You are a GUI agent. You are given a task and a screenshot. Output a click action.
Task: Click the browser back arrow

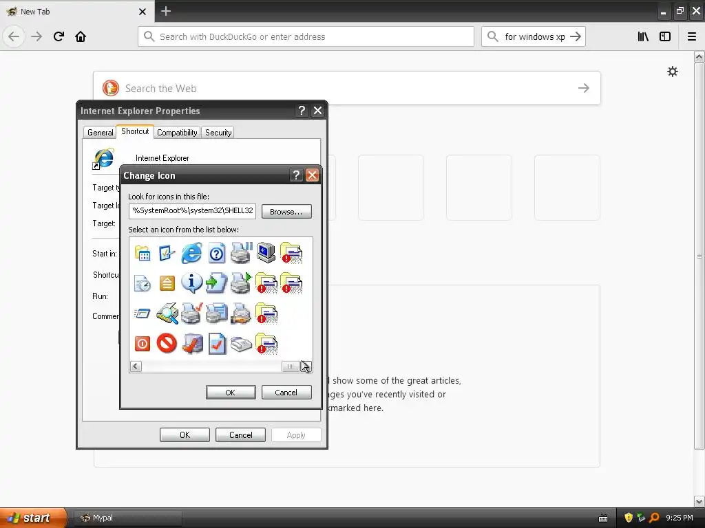[14, 36]
